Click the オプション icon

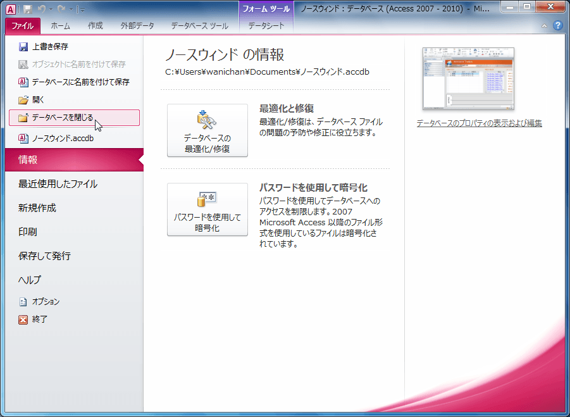pyautogui.click(x=23, y=302)
